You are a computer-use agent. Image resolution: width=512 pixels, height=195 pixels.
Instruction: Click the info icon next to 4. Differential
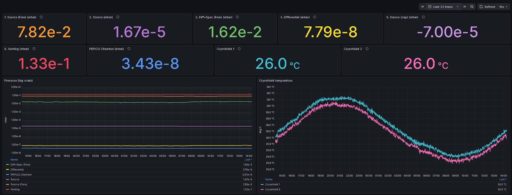(315, 17)
